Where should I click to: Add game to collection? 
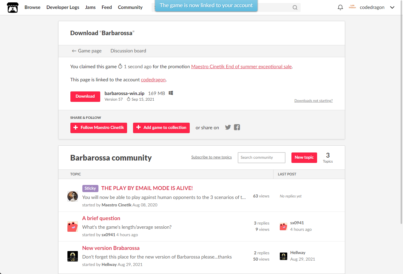pos(161,128)
